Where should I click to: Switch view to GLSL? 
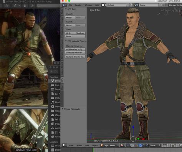point(70,33)
